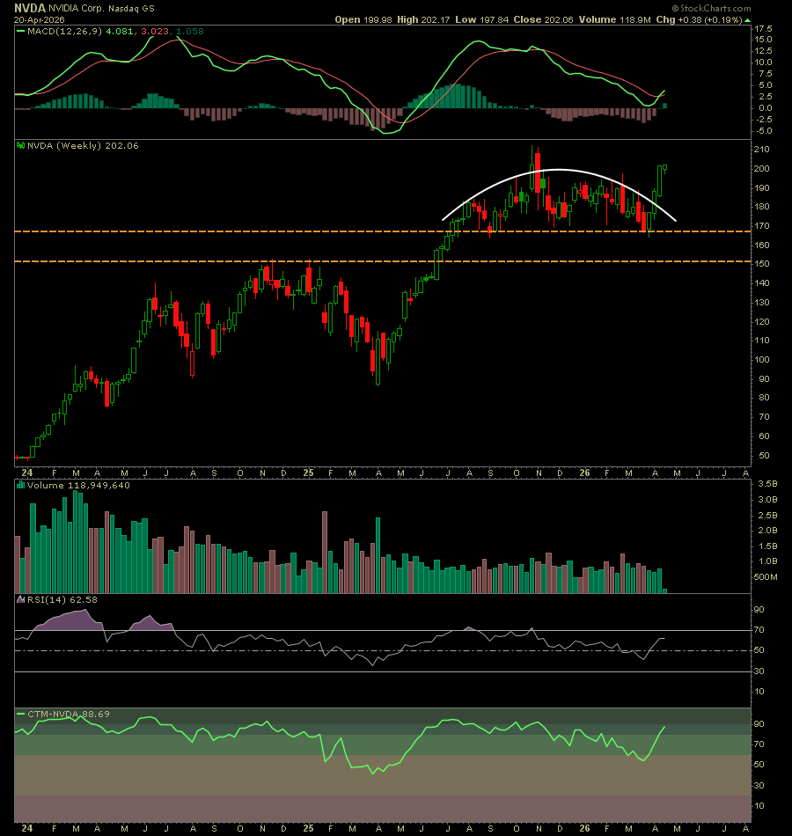Click the Volume 118.9M header value
Viewport: 792px width, 836px height.
pos(615,19)
